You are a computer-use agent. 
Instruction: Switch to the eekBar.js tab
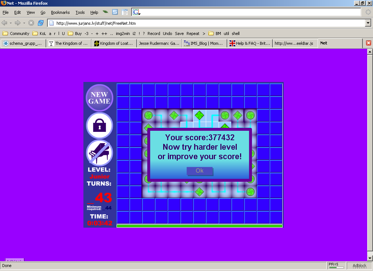(295, 43)
